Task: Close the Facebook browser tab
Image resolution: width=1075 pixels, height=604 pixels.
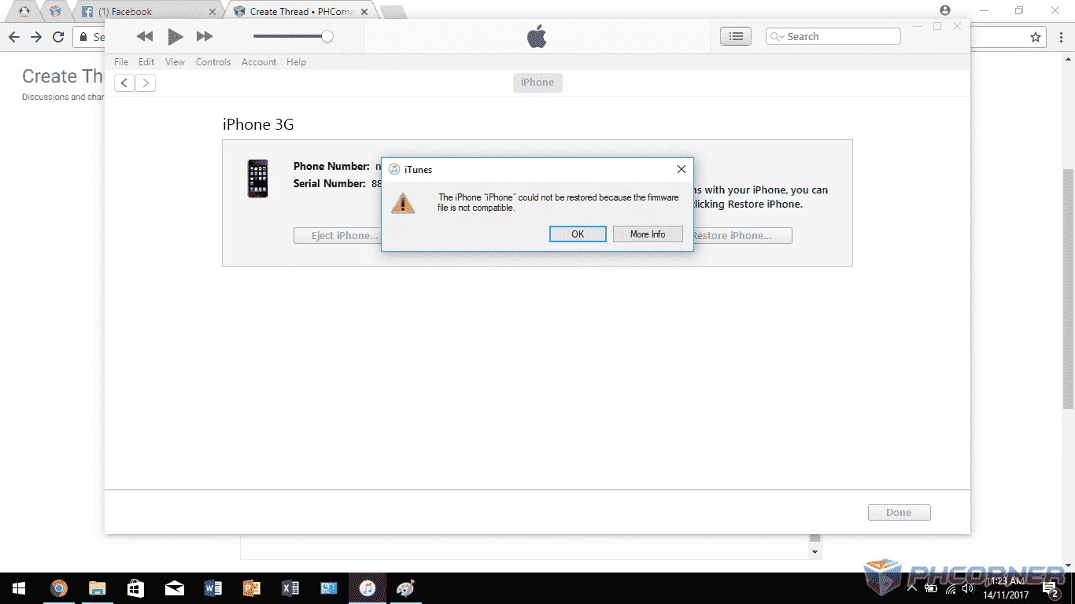Action: 212,12
